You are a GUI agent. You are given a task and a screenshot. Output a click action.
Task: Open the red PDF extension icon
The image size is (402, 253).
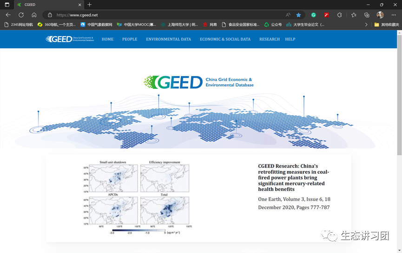click(326, 15)
